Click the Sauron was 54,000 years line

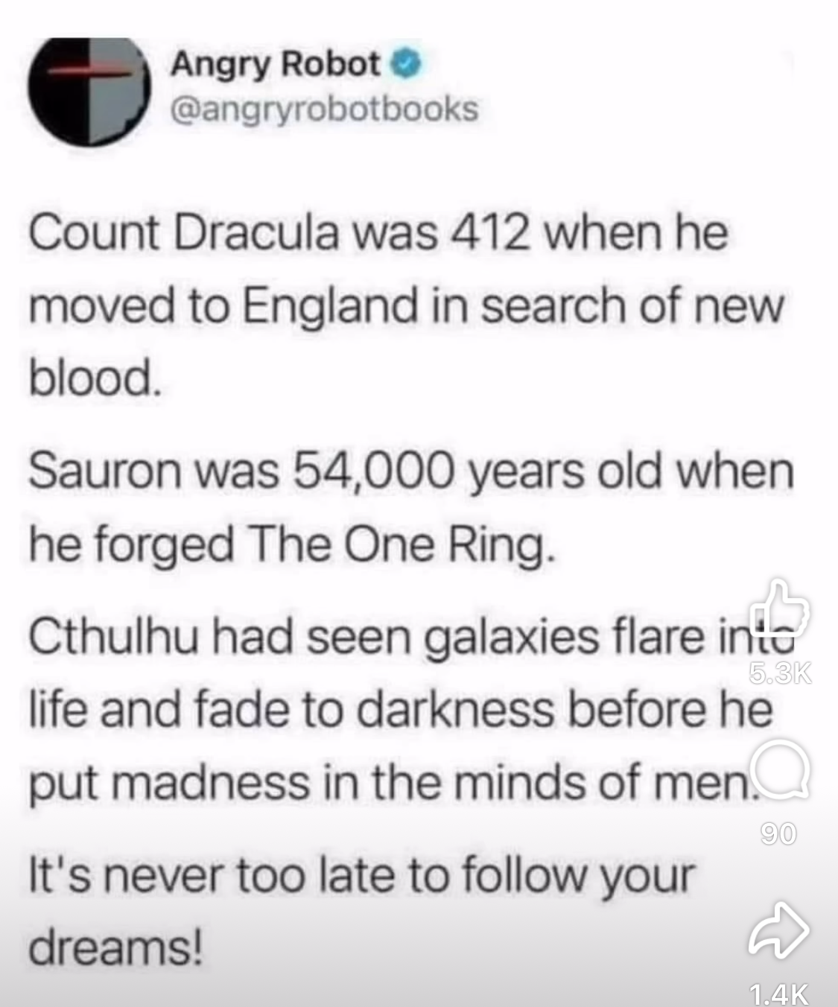[411, 471]
